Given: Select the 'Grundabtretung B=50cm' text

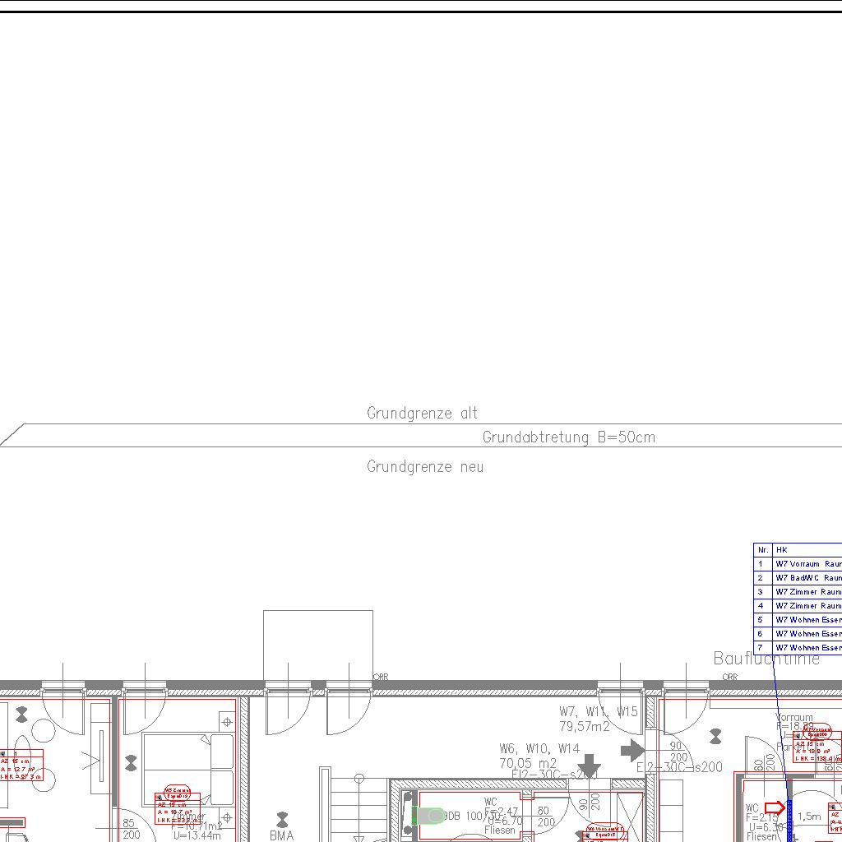Looking at the screenshot, I should (x=569, y=437).
